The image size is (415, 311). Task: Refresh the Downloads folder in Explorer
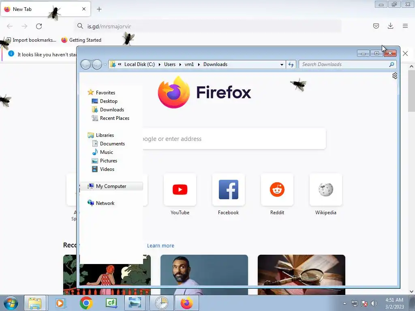pyautogui.click(x=291, y=64)
